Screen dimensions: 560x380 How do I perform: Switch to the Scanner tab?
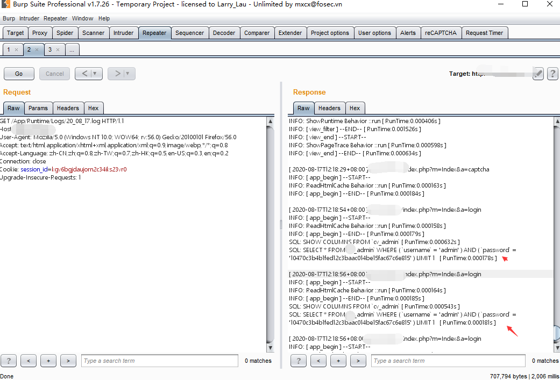coord(93,33)
